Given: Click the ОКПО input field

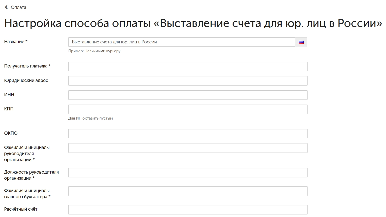Looking at the screenshot, I should tap(188, 133).
